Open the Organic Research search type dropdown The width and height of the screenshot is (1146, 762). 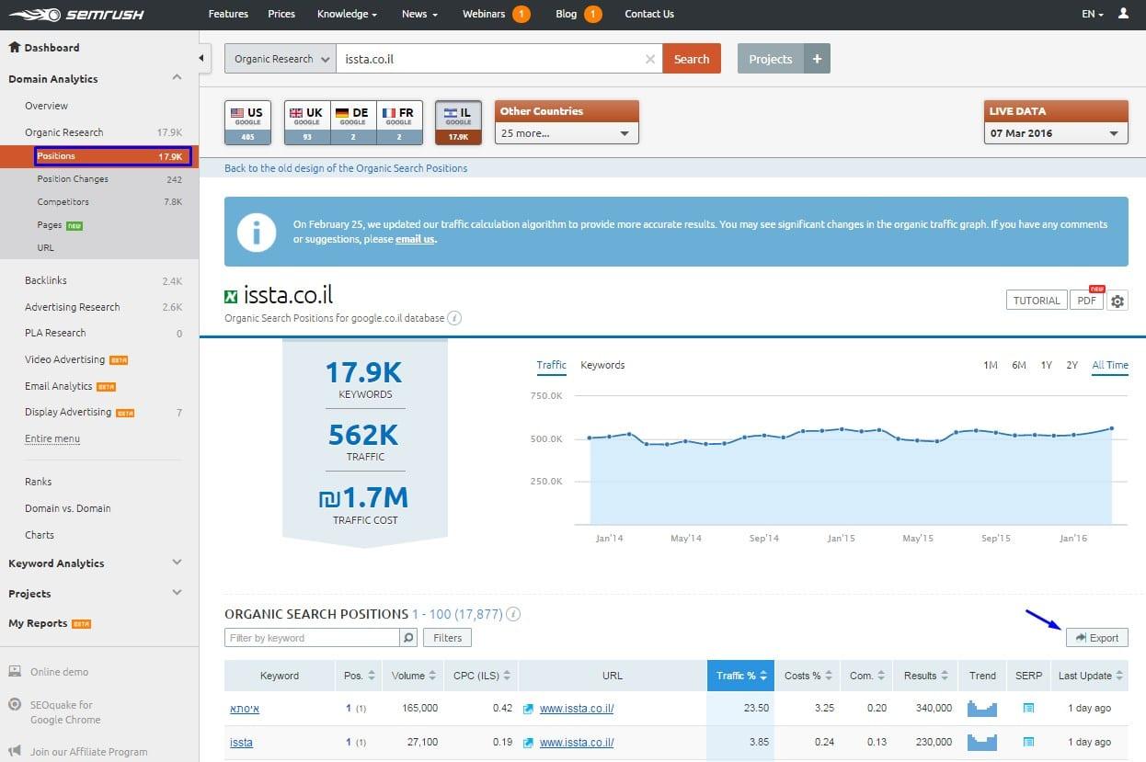pyautogui.click(x=281, y=59)
